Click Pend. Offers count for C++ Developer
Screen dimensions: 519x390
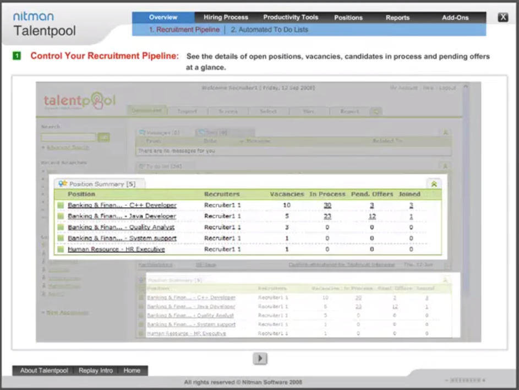coord(372,205)
